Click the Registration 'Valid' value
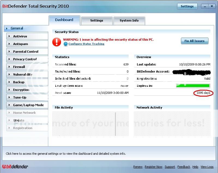The width and height of the screenshot is (218, 173). 207,79
